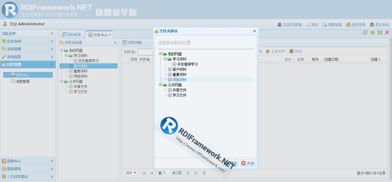Select 共享文件 in move dialog tree
The image size is (392, 182).
click(179, 90)
